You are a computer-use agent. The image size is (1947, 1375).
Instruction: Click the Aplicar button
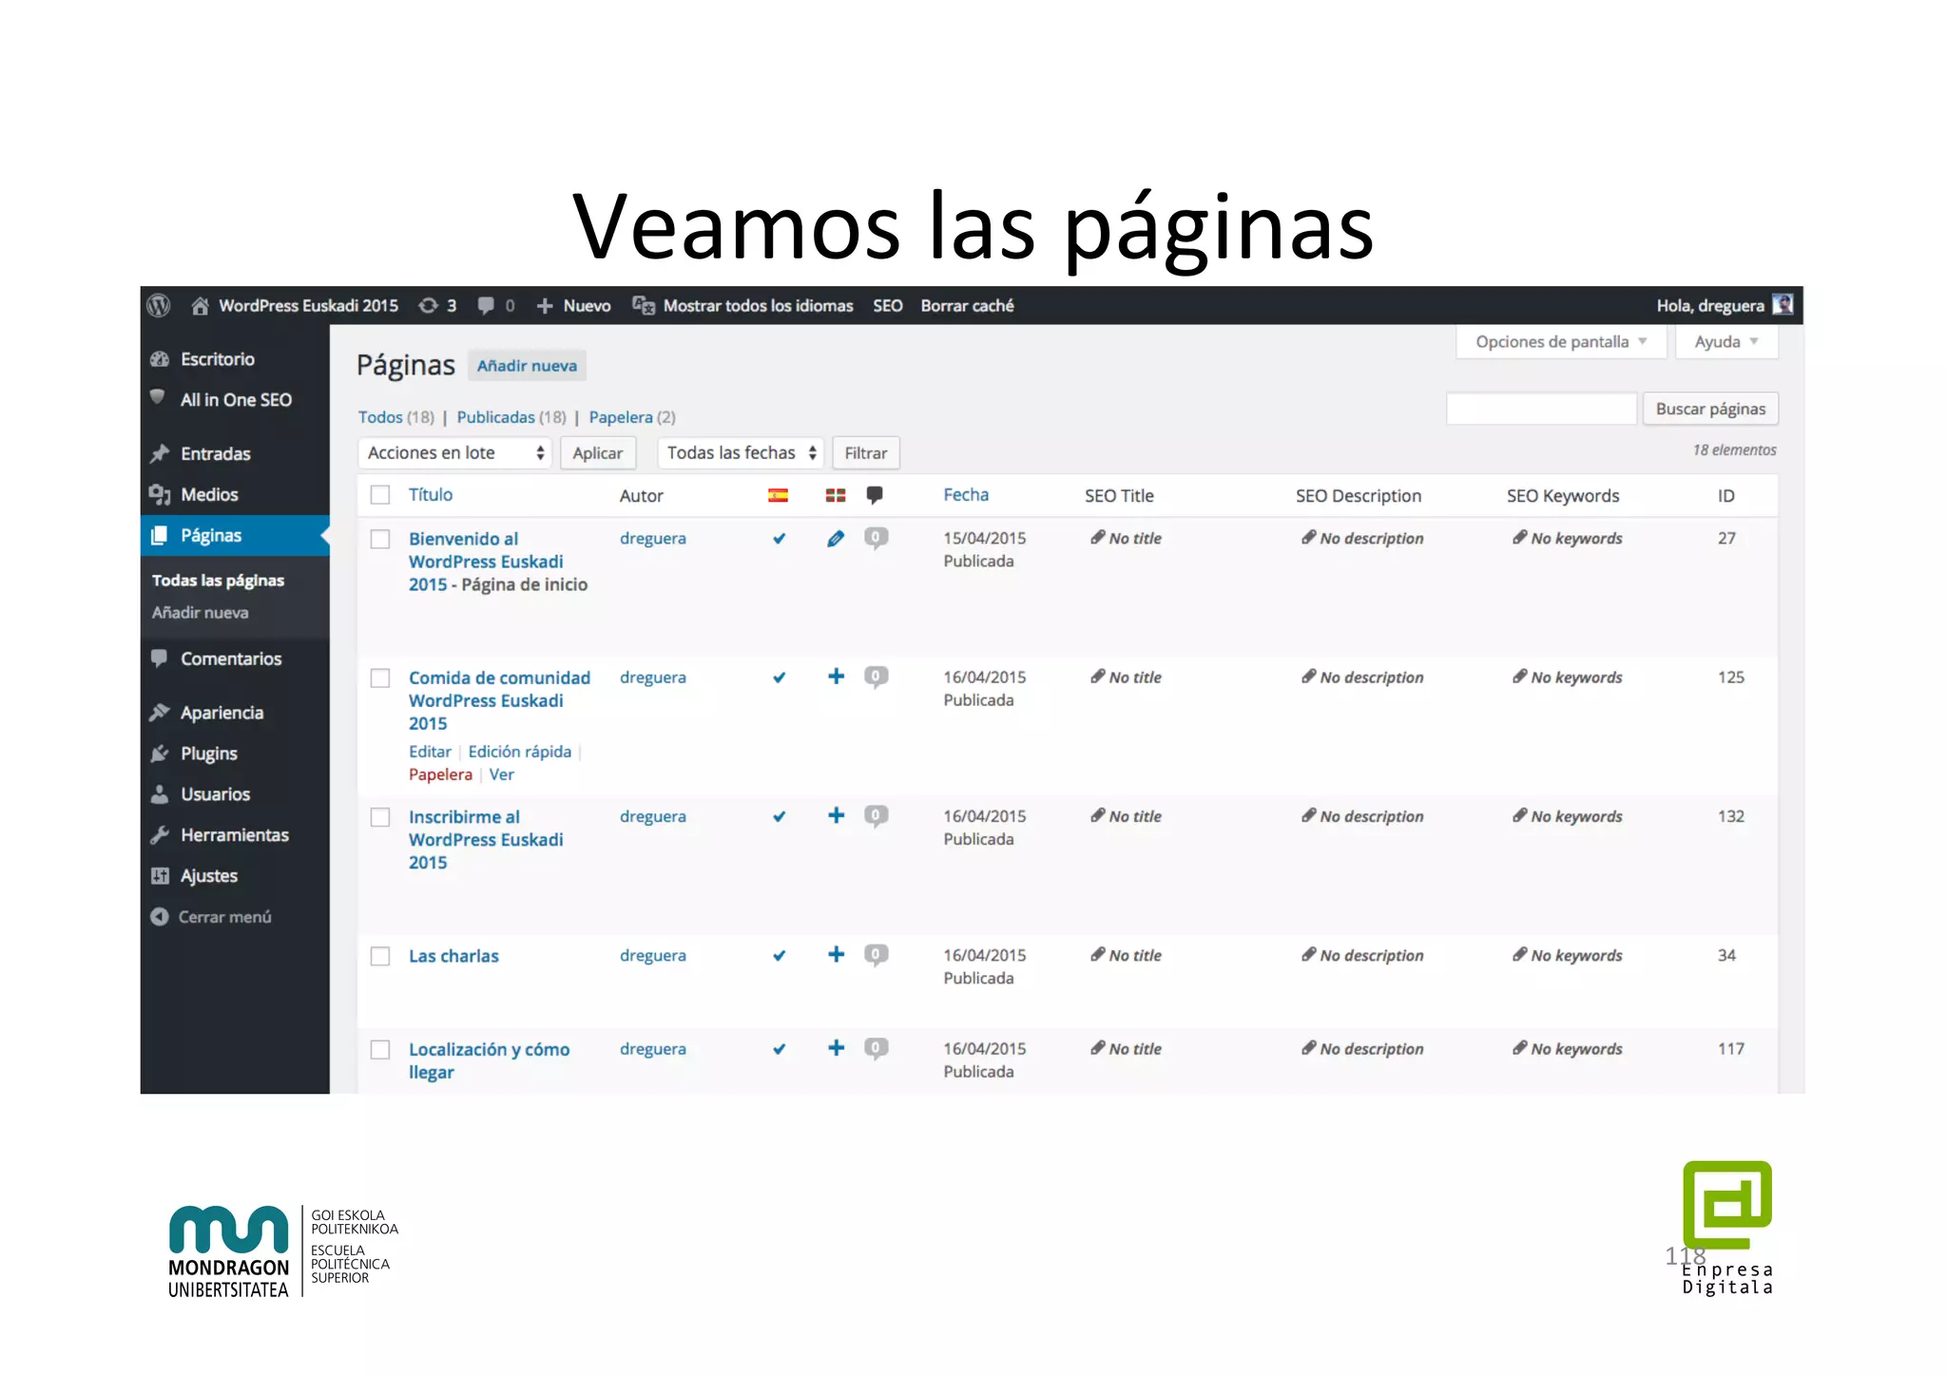click(597, 453)
